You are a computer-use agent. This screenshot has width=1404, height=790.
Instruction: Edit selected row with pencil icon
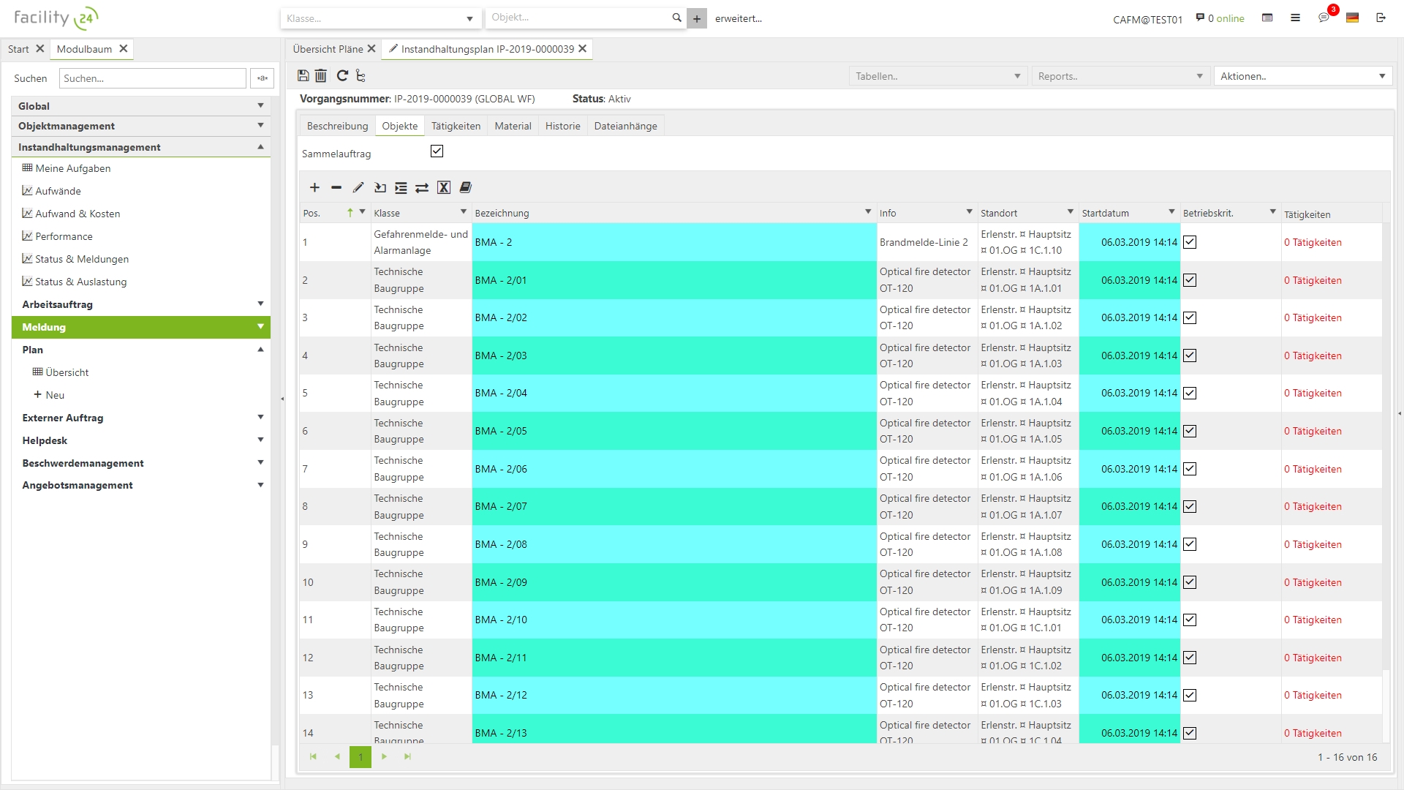[x=358, y=188]
